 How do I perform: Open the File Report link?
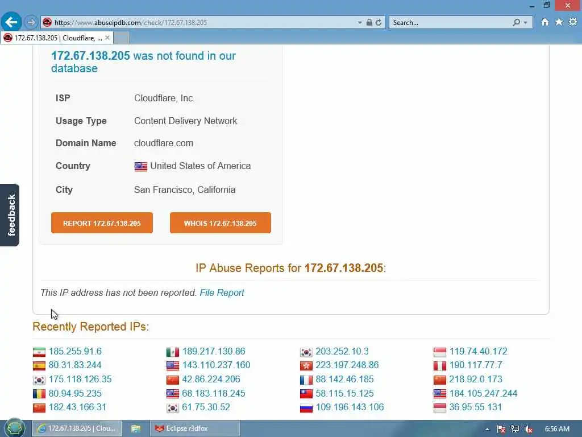coord(222,293)
